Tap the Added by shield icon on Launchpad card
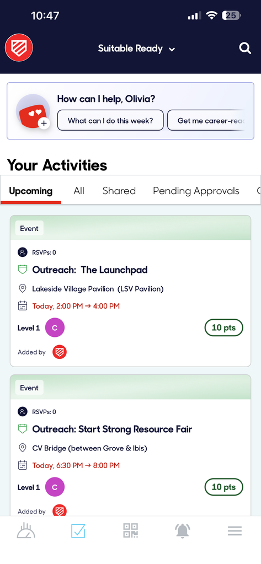 click(x=60, y=352)
